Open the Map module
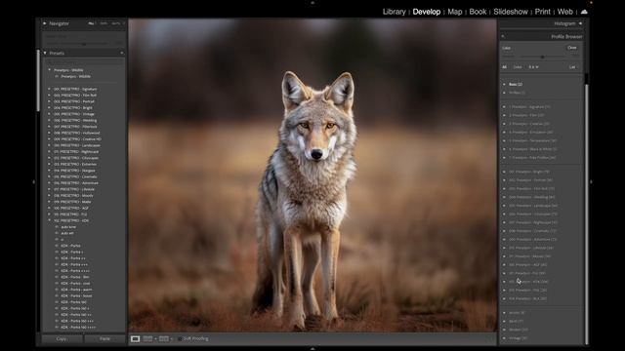Viewport: 625px width, 351px height. pos(455,12)
